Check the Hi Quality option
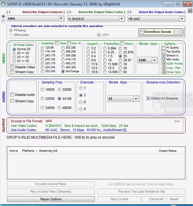This screenshot has width=193, height=206. tap(164, 48)
